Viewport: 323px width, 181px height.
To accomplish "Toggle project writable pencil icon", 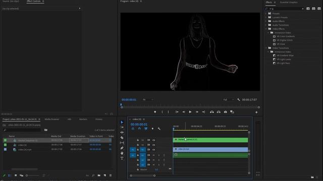I will (x=4, y=175).
